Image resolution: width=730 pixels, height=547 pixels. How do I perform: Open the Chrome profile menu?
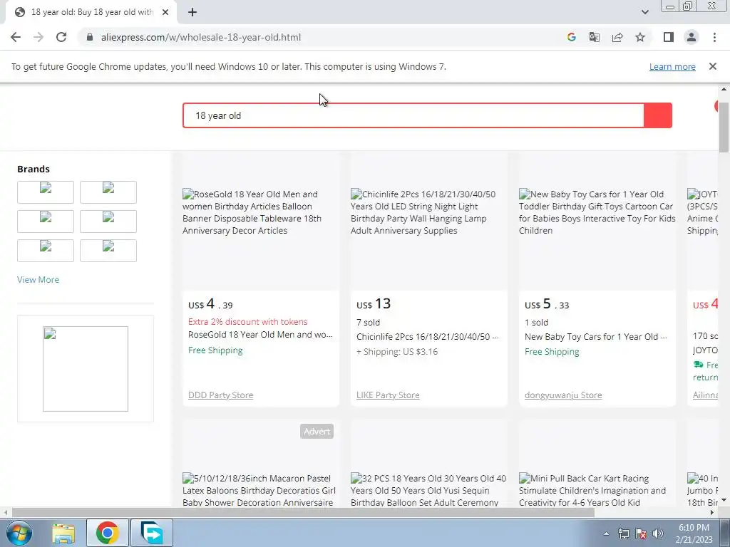pos(692,37)
